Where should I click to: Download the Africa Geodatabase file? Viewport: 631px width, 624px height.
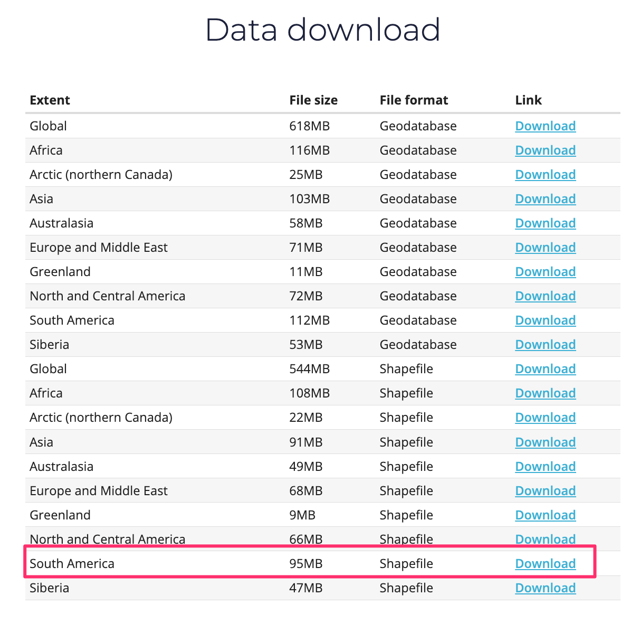click(545, 150)
